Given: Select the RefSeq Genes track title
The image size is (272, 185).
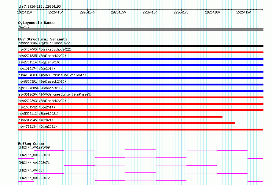Looking at the screenshot, I should click(31, 144).
